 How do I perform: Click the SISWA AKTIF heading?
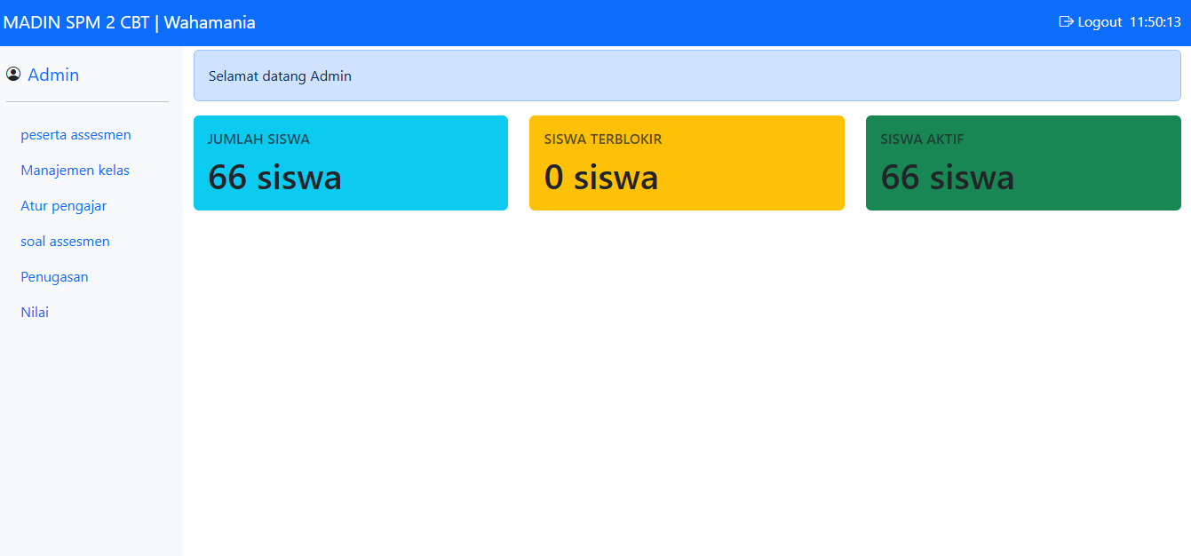(922, 139)
